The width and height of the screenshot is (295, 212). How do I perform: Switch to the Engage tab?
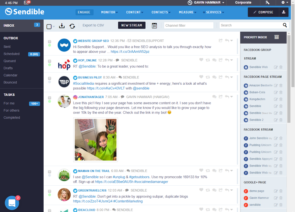(x=84, y=12)
